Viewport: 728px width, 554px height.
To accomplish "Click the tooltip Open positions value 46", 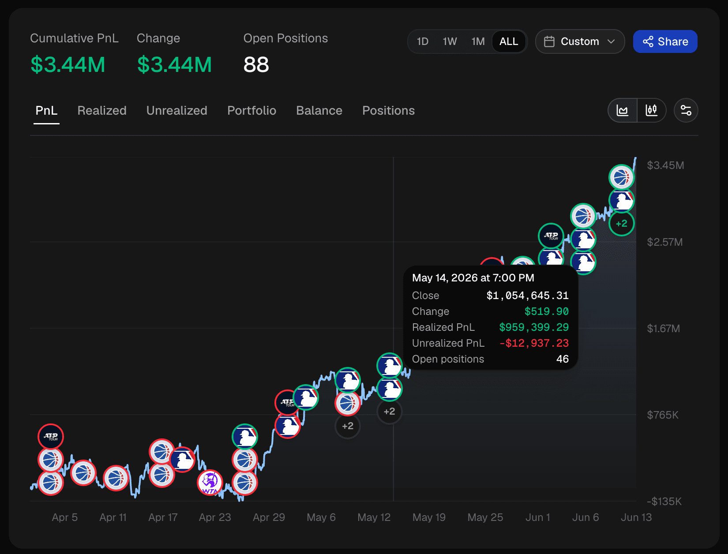I will [x=563, y=359].
